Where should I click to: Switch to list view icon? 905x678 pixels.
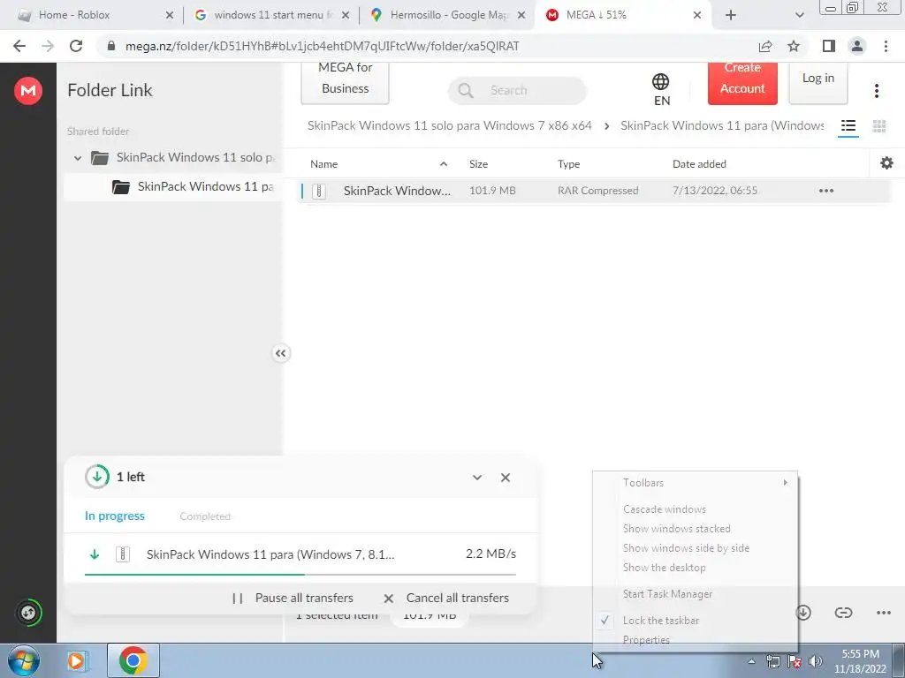848,125
